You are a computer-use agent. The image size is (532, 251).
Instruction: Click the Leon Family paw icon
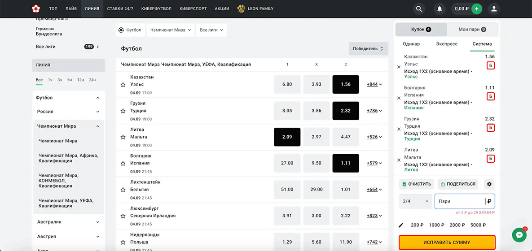[x=242, y=9]
